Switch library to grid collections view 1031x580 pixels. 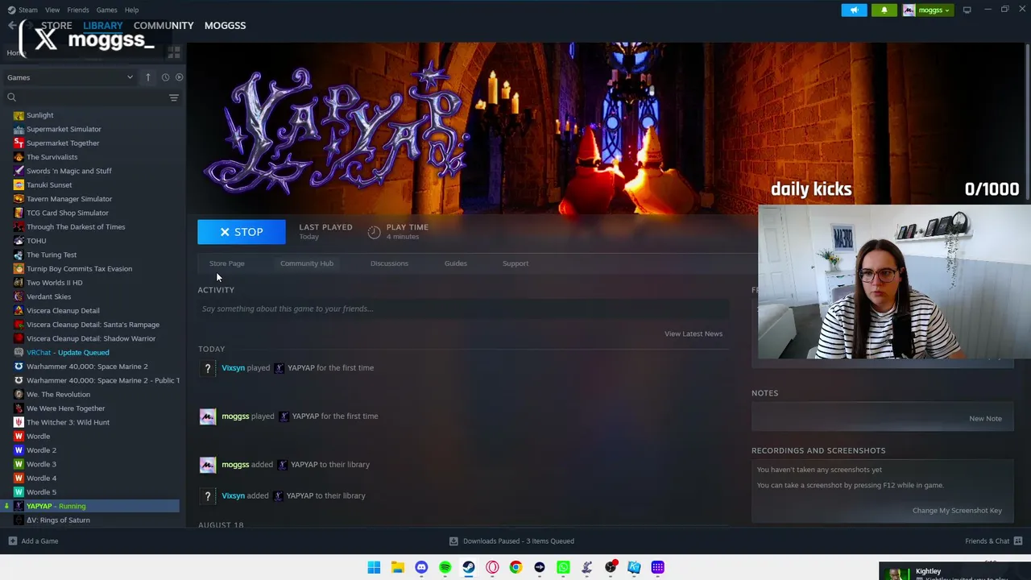pyautogui.click(x=174, y=53)
